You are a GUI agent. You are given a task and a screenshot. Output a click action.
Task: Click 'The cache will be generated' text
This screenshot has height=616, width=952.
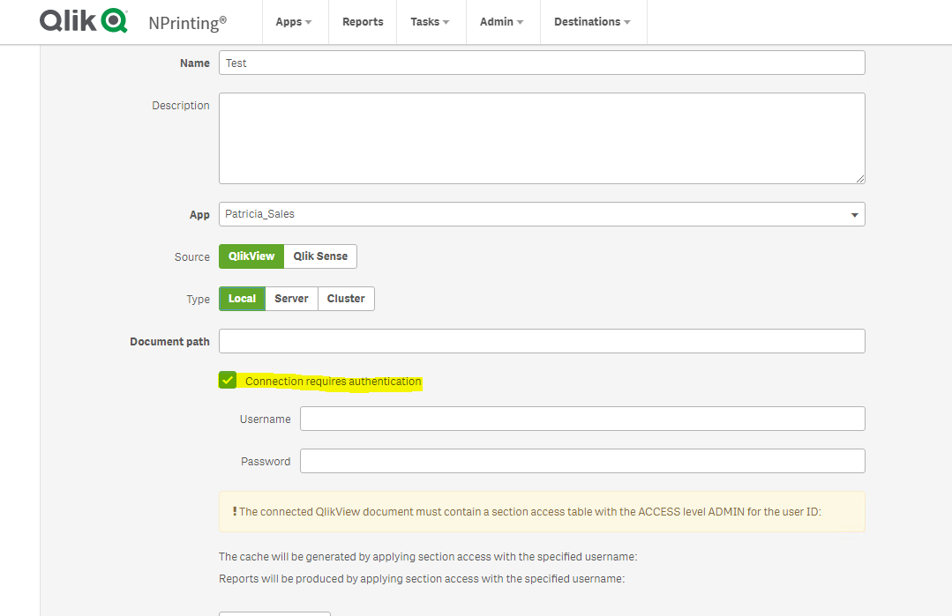point(428,557)
